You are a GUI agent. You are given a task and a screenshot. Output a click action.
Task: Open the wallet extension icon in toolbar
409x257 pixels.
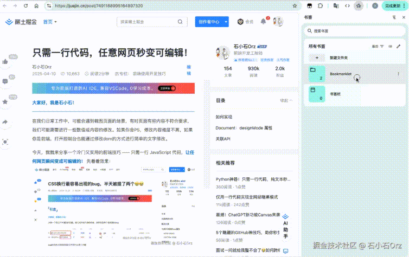click(309, 6)
